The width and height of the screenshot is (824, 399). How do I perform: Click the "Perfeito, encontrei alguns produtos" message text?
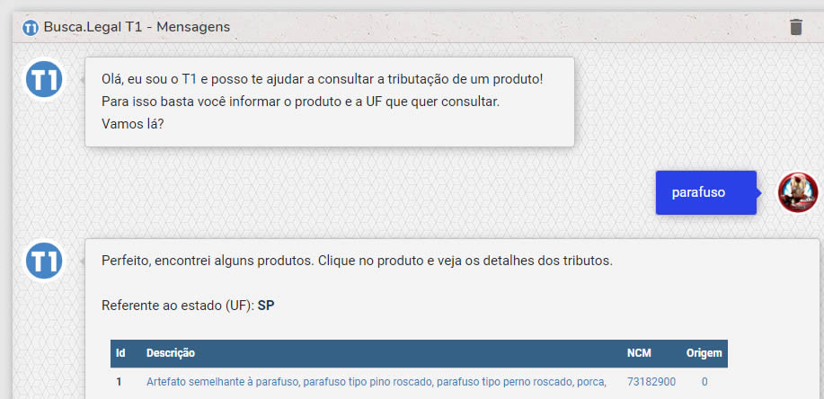point(357,261)
